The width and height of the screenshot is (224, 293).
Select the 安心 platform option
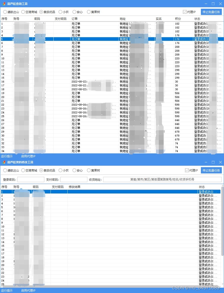click(75, 12)
